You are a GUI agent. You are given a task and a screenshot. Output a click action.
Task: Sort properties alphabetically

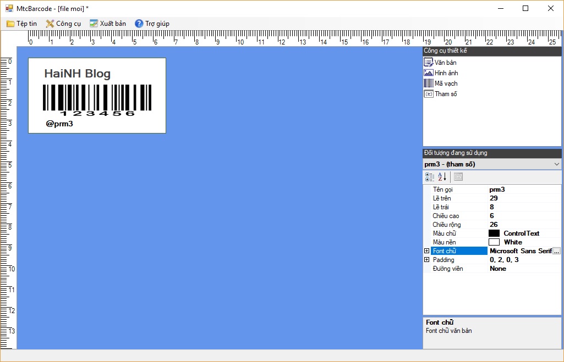[x=442, y=177]
